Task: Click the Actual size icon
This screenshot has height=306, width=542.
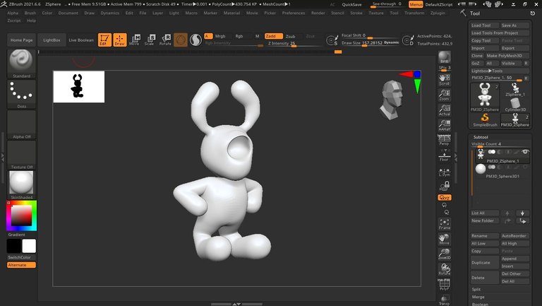Action: 444,110
